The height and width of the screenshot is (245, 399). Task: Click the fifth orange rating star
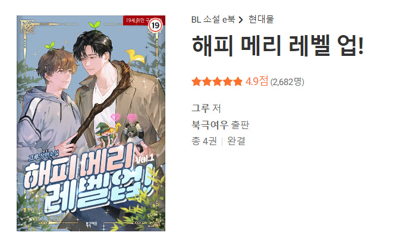[x=237, y=81]
